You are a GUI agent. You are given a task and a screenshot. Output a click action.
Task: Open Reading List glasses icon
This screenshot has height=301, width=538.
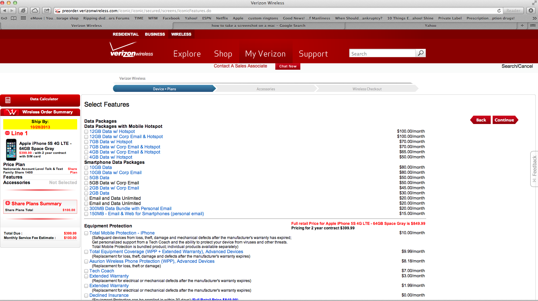(4, 18)
